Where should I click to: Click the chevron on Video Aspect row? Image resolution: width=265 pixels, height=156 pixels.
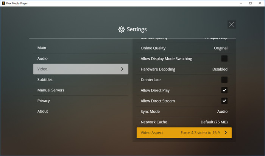[226, 132]
